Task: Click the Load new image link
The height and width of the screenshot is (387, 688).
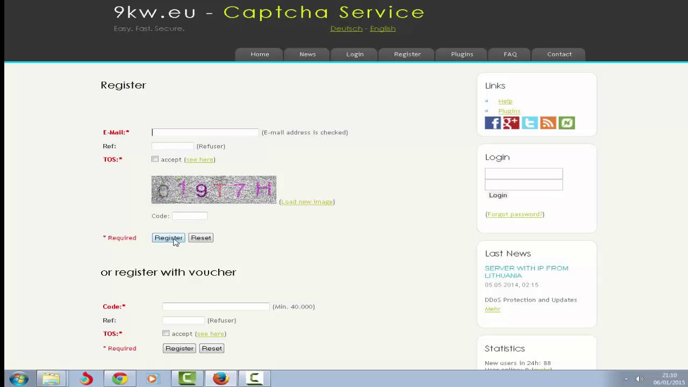Action: pyautogui.click(x=307, y=202)
